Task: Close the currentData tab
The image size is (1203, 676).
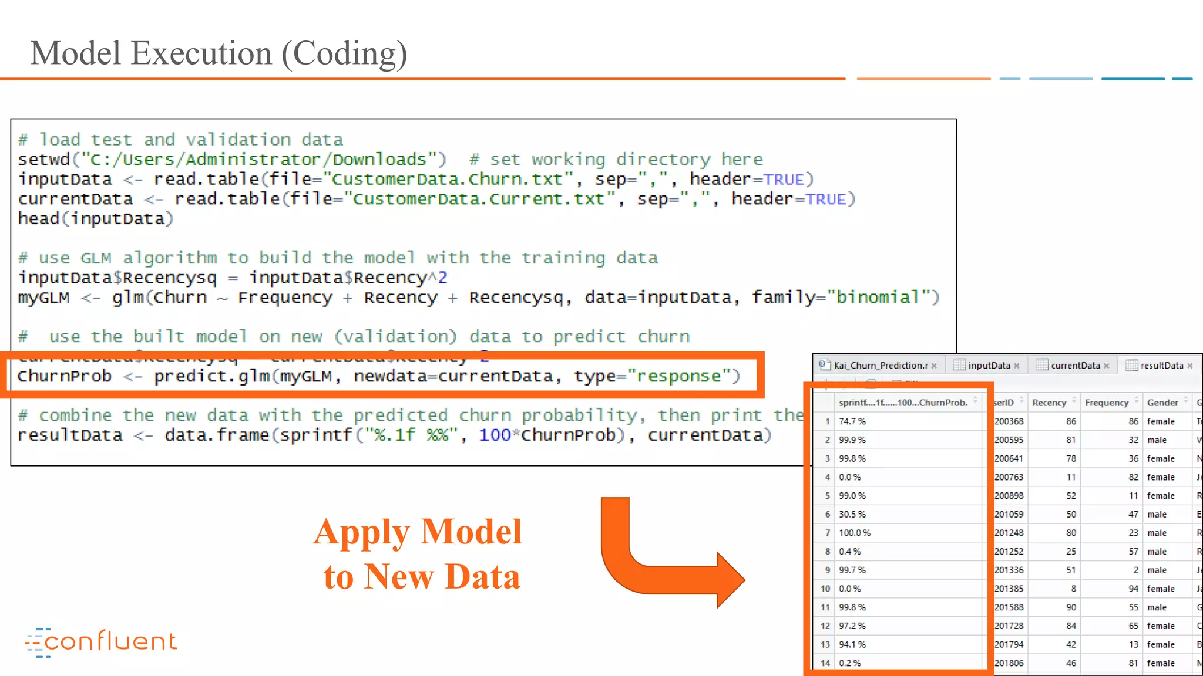Action: point(1107,366)
